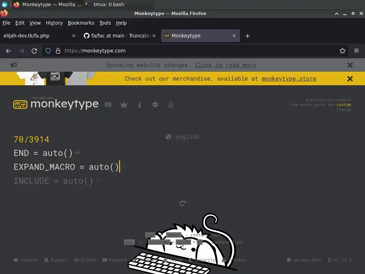Open the Tools menu
Screen dimensions: 365x274
point(105,23)
